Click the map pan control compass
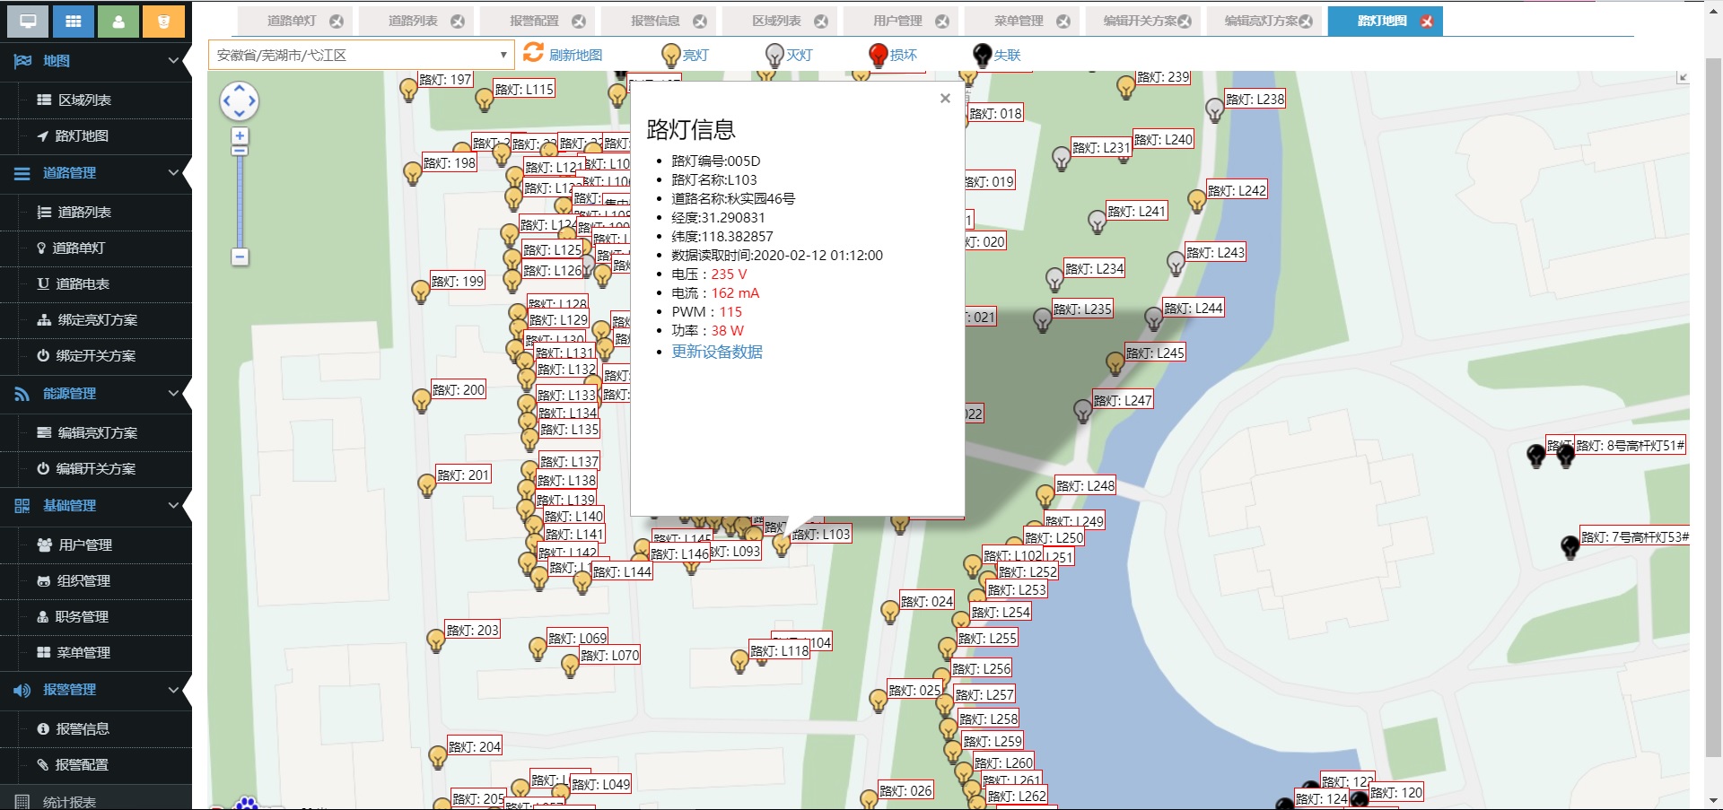The width and height of the screenshot is (1723, 810). [x=240, y=101]
